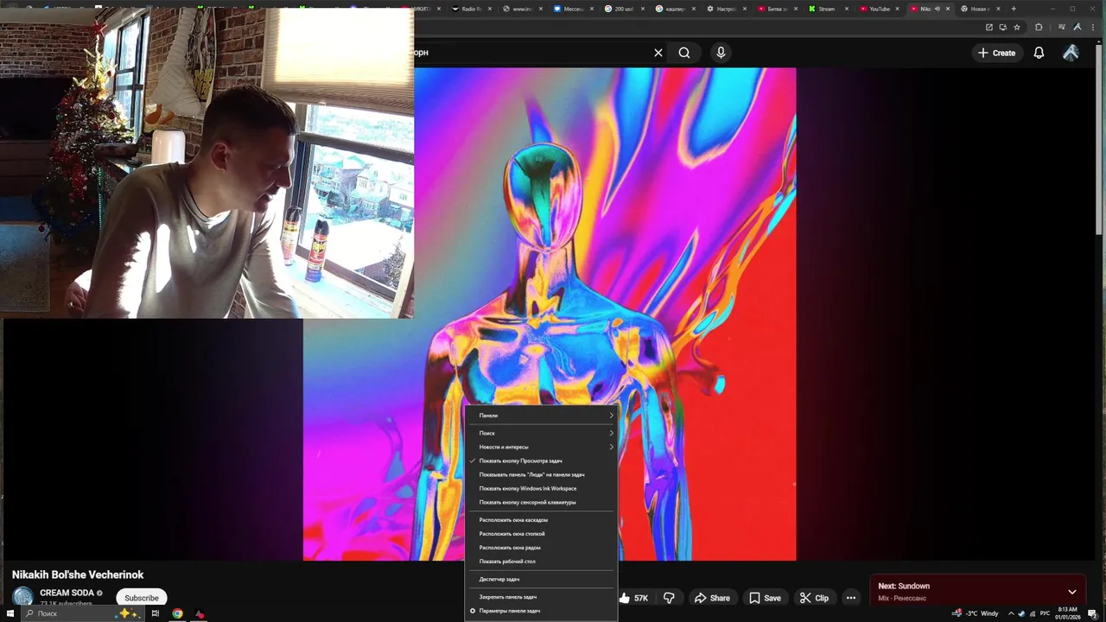Show hidden tray icons chevron
Screen dimensions: 1106x622
coord(1012,613)
